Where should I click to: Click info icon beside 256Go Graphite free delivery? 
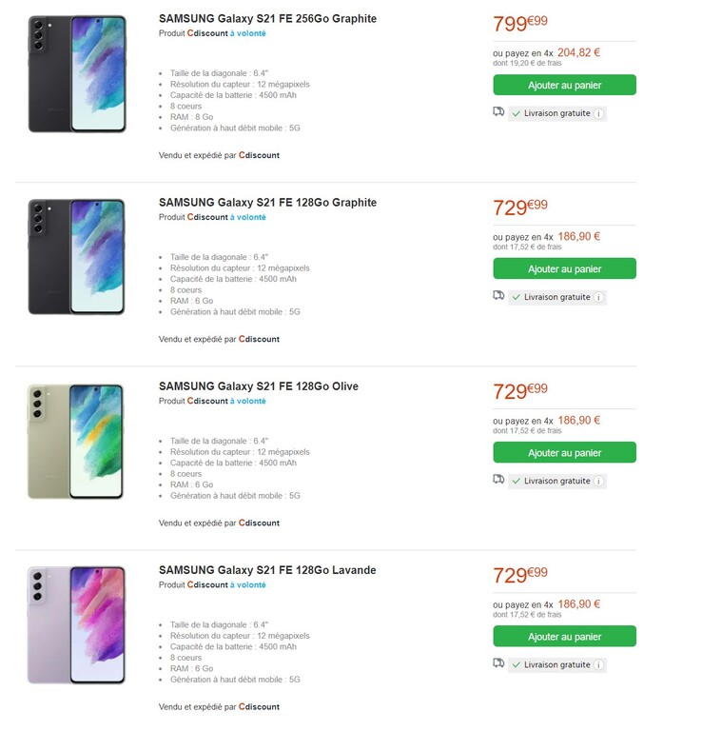tap(598, 113)
